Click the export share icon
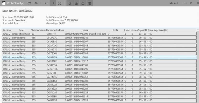199x103 pixels. tap(83, 3)
